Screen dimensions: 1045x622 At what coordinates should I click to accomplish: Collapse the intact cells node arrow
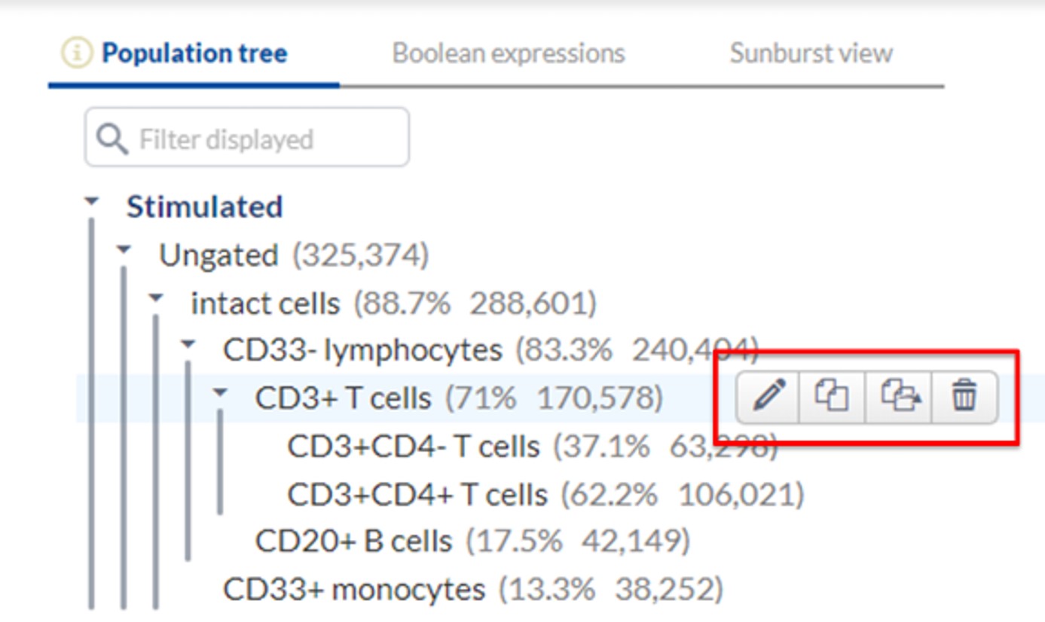click(x=156, y=297)
